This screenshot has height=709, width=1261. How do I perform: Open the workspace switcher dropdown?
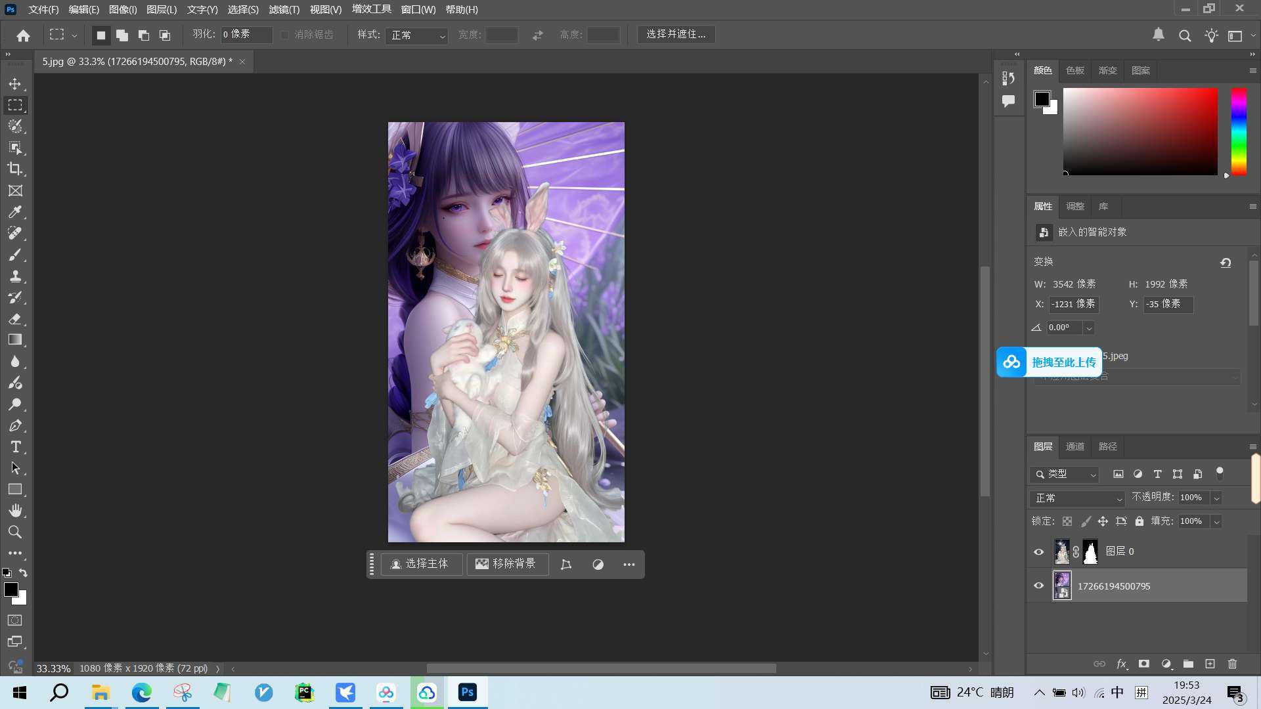point(1240,35)
